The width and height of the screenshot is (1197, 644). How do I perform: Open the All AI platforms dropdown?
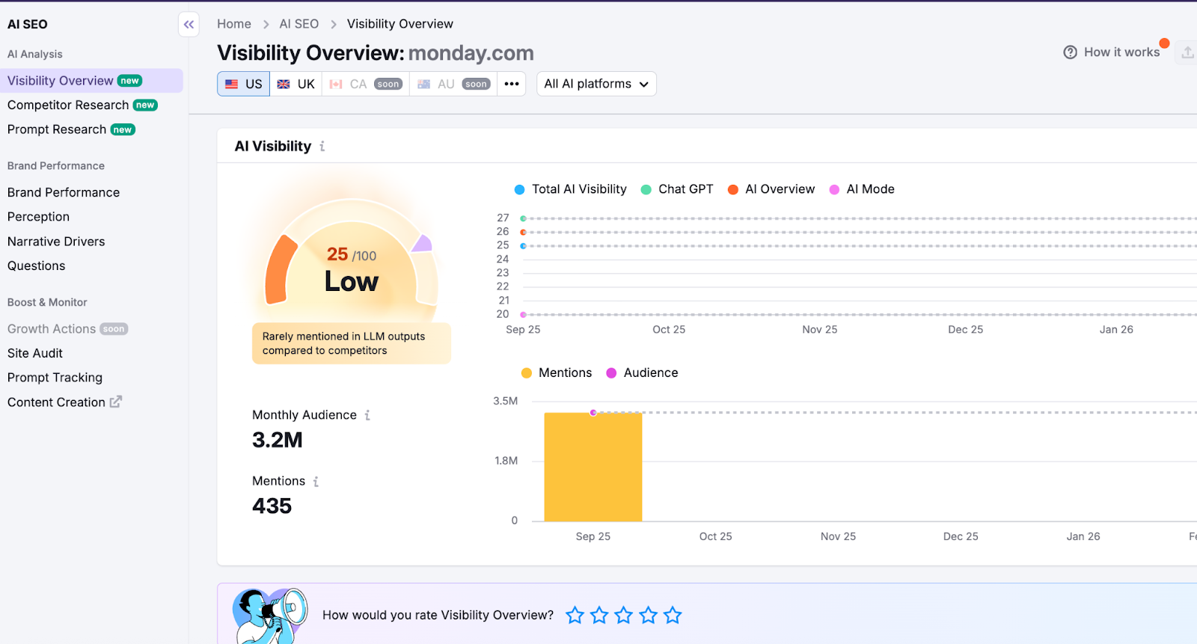tap(596, 84)
